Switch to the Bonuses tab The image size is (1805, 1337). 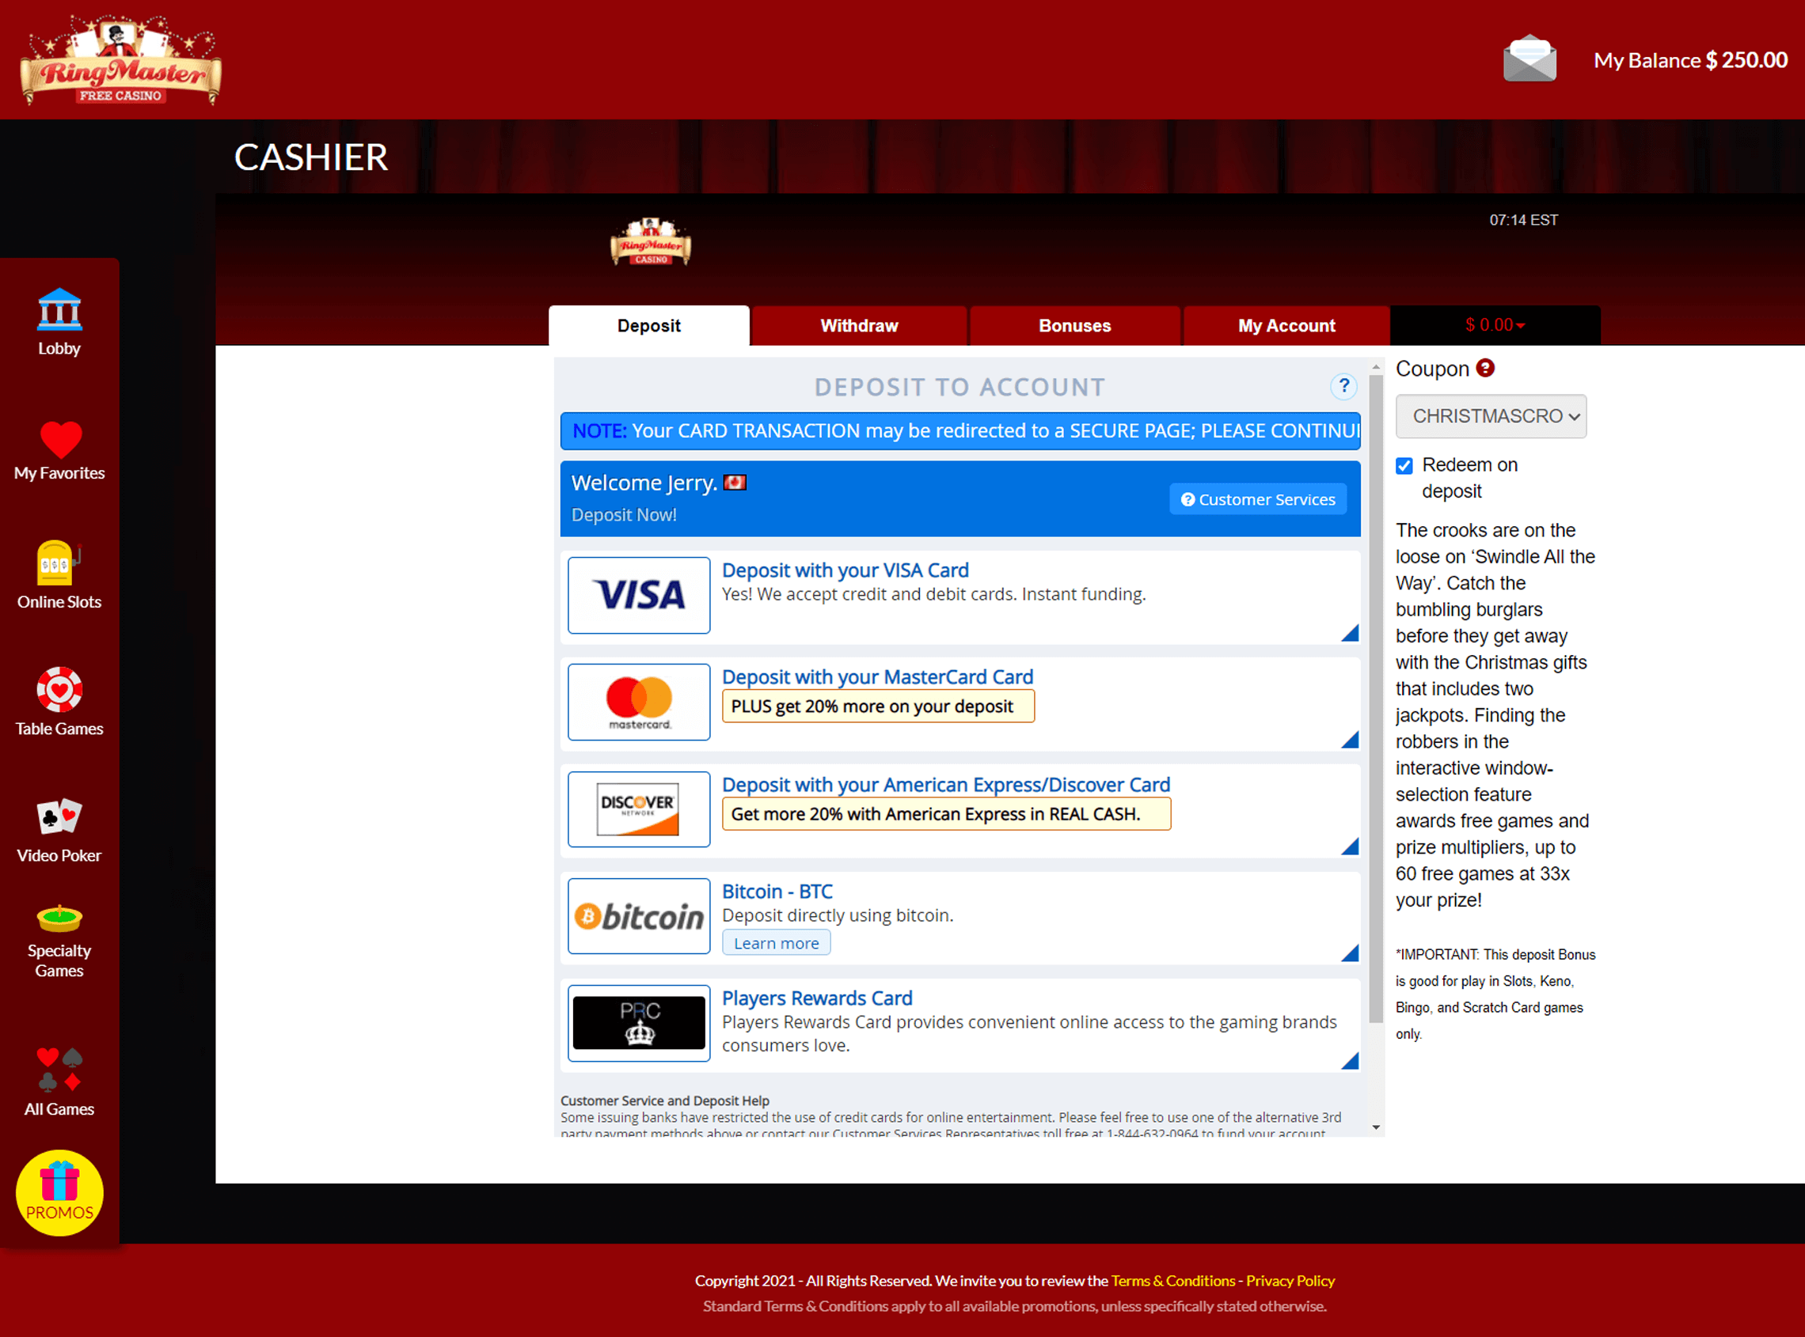1074,325
